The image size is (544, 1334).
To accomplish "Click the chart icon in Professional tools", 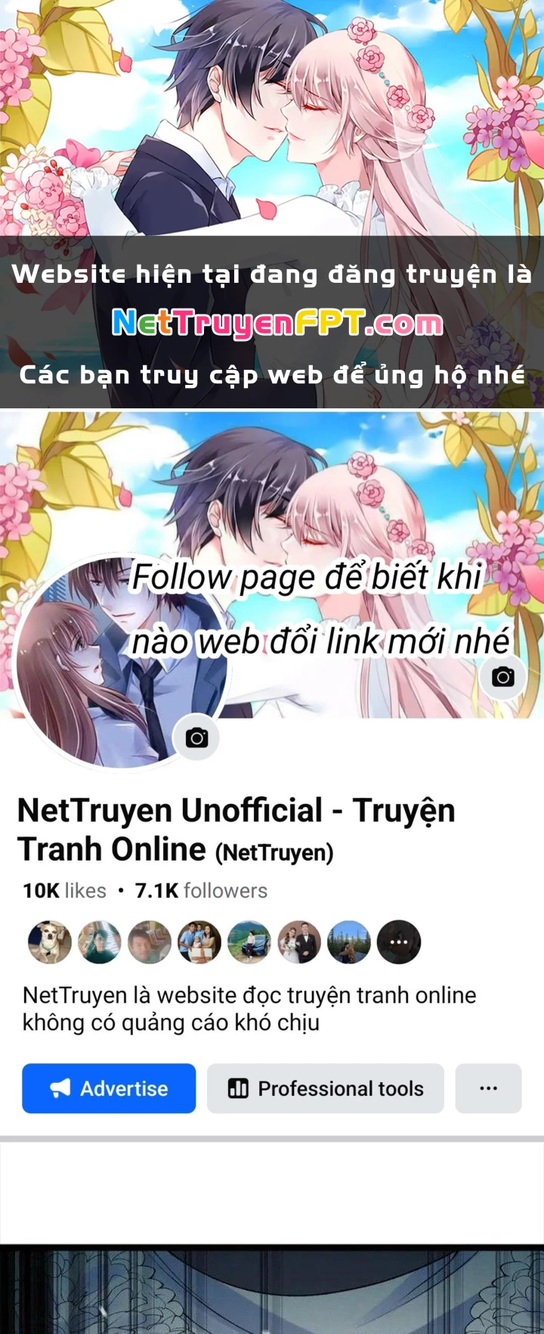I will coord(238,1088).
